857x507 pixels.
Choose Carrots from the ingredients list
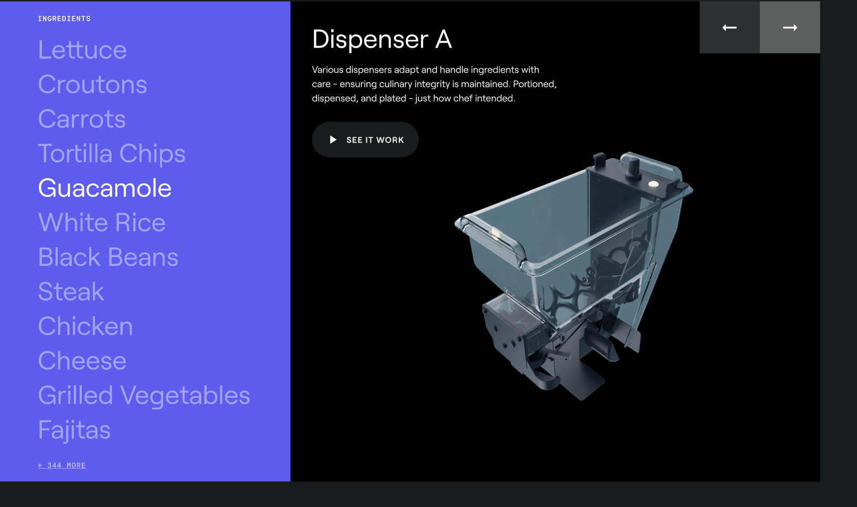pyautogui.click(x=81, y=119)
